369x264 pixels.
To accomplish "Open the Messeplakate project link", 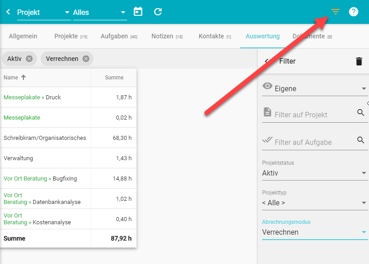I will click(22, 118).
